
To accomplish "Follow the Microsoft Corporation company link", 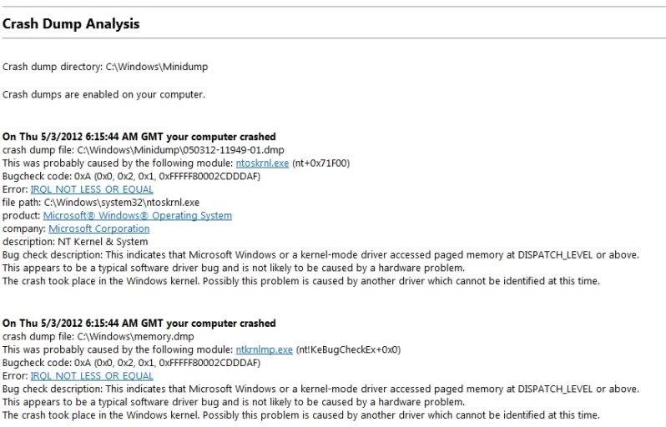I will point(99,229).
